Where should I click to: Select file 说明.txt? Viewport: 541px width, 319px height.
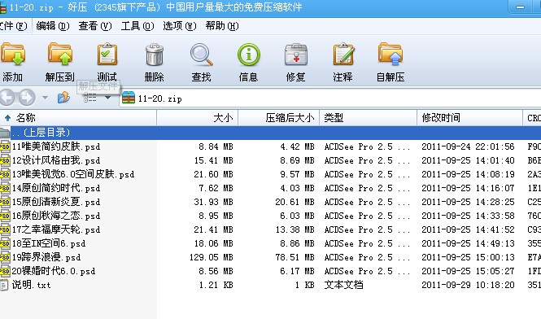(x=32, y=285)
